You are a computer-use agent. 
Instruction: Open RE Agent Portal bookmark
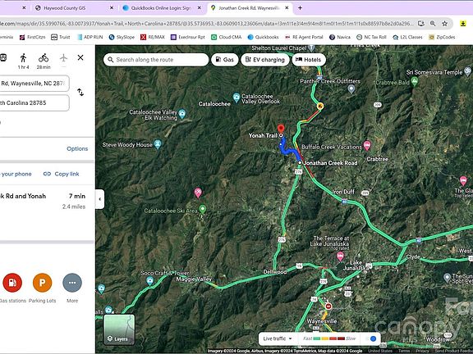click(x=304, y=37)
